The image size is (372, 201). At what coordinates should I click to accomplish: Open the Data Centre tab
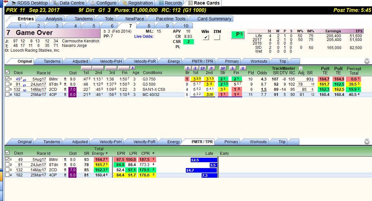tap(69, 3)
